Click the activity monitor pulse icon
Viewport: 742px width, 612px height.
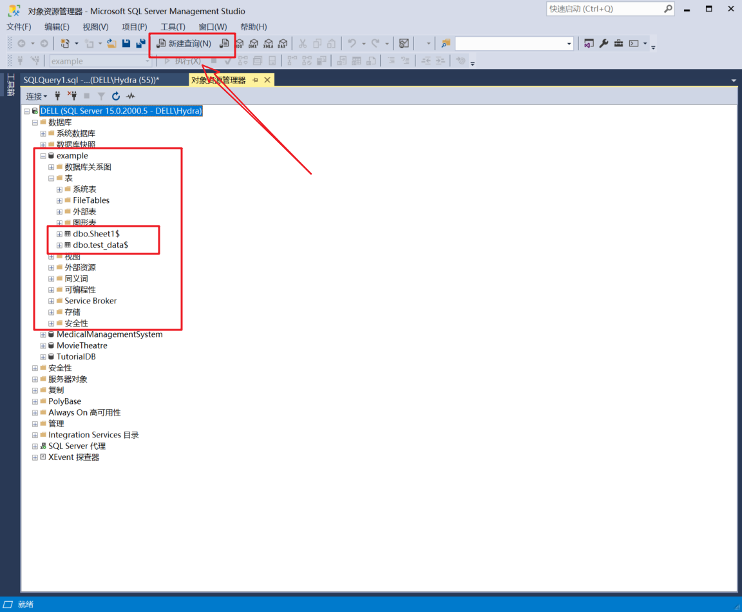(131, 96)
